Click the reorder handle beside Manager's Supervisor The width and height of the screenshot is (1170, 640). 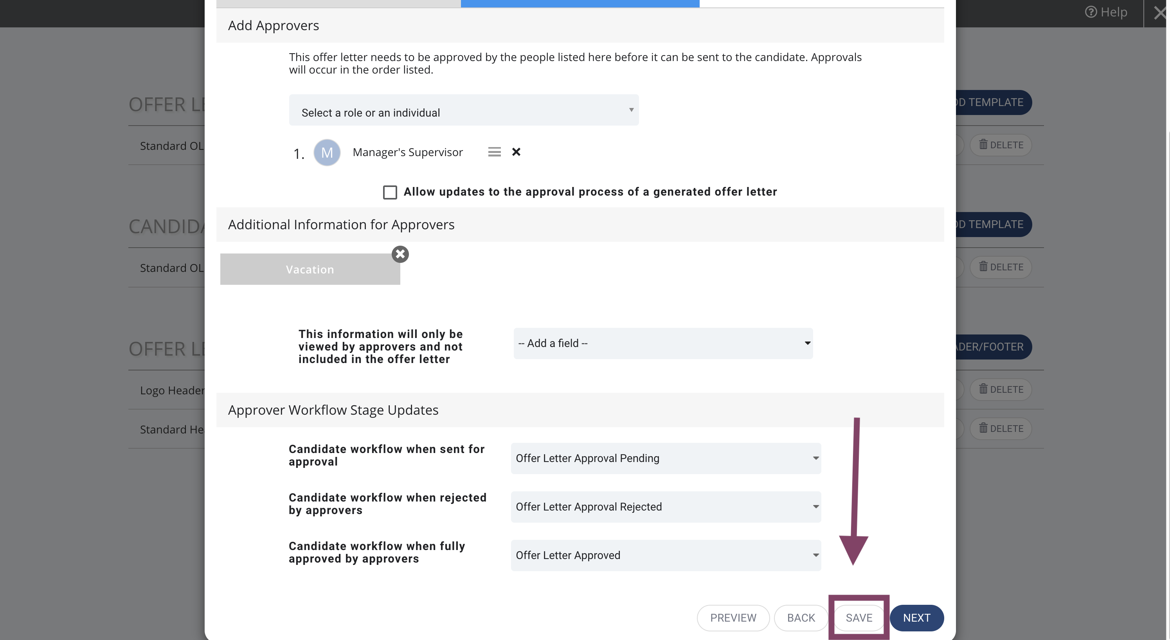coord(494,152)
